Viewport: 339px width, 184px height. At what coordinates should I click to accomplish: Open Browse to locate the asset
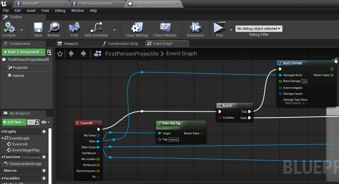click(x=54, y=28)
